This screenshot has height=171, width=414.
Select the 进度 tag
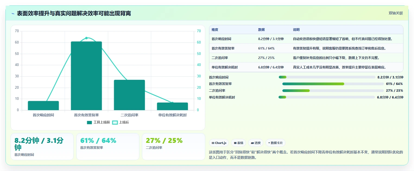tap(256, 143)
